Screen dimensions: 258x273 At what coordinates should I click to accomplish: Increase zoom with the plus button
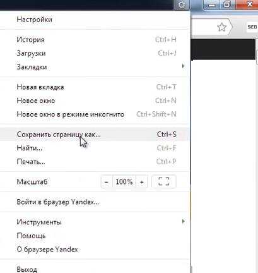[142, 181]
